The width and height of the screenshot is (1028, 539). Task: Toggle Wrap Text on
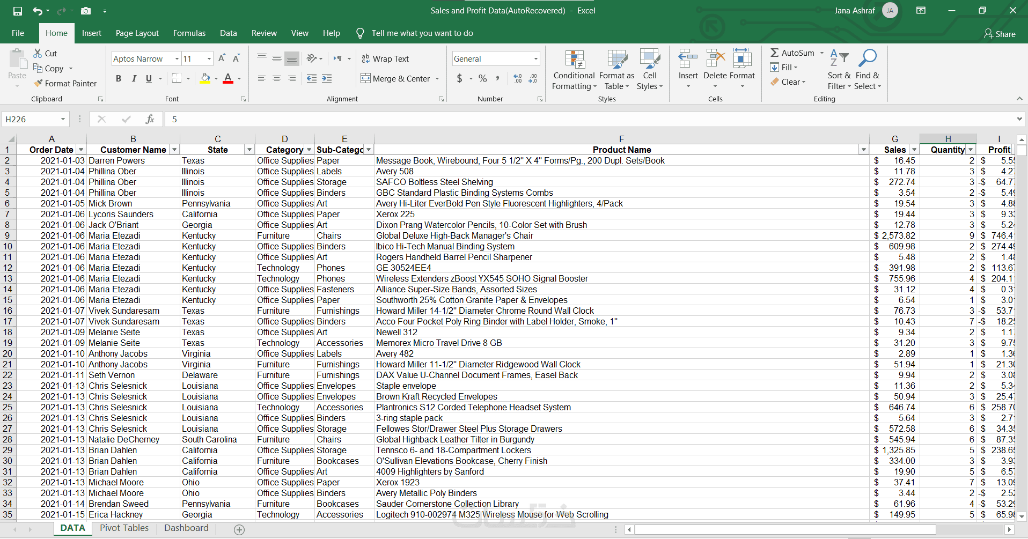tap(385, 59)
